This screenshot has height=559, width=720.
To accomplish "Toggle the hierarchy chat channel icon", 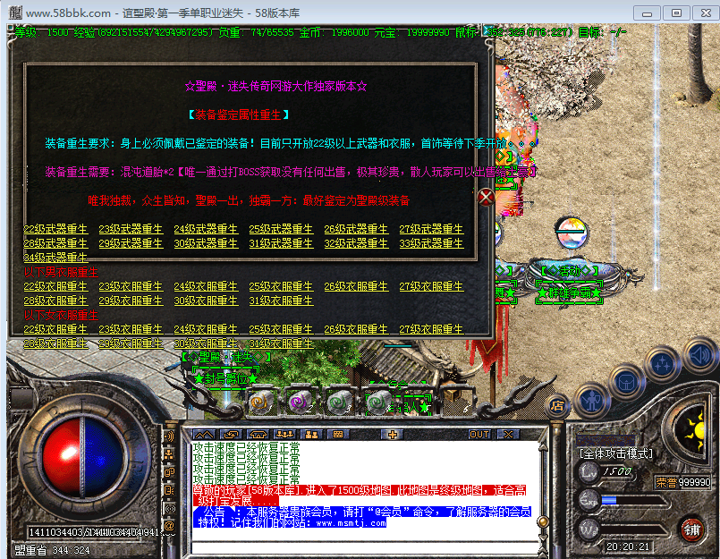I will point(170,454).
